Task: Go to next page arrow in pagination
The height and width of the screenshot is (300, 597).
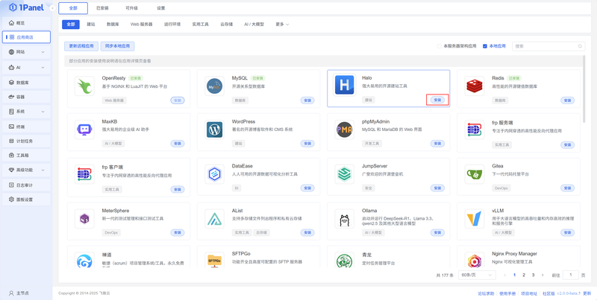Action: click(543, 275)
